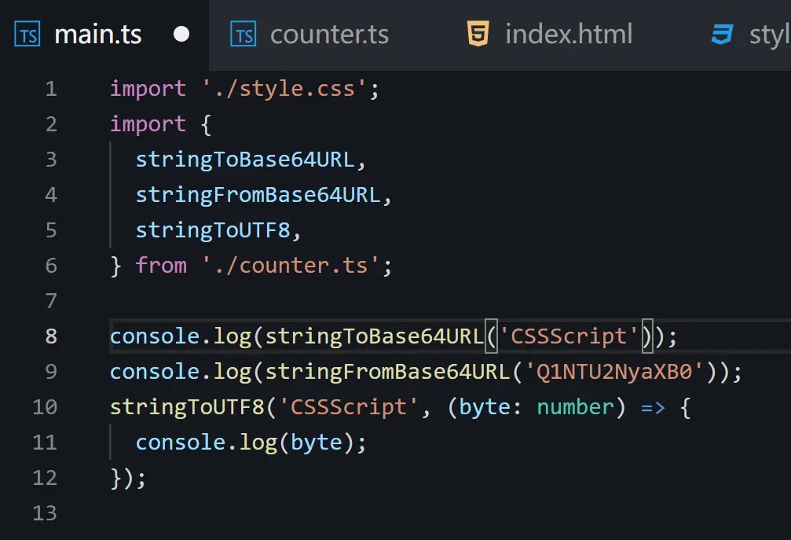Click the CSS icon on the style tab

tap(720, 34)
